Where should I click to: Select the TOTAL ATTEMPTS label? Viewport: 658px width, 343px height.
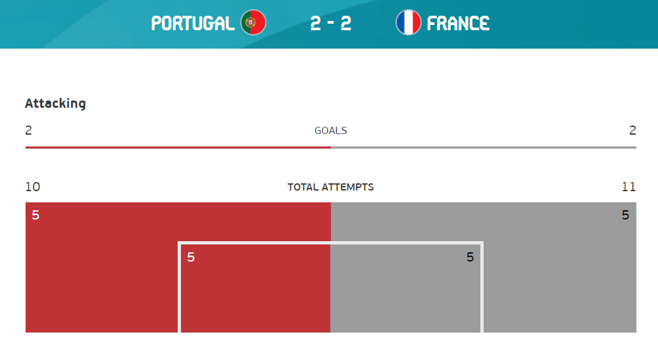coord(330,187)
